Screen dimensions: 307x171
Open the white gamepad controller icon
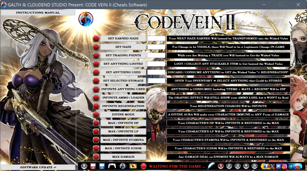coord(112,166)
